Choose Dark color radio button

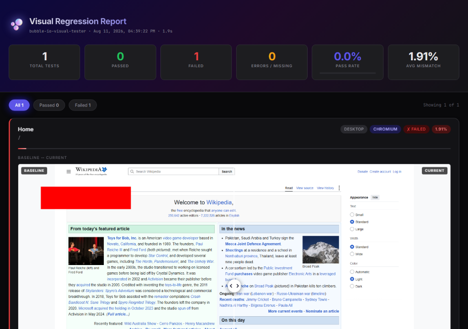[352, 287]
